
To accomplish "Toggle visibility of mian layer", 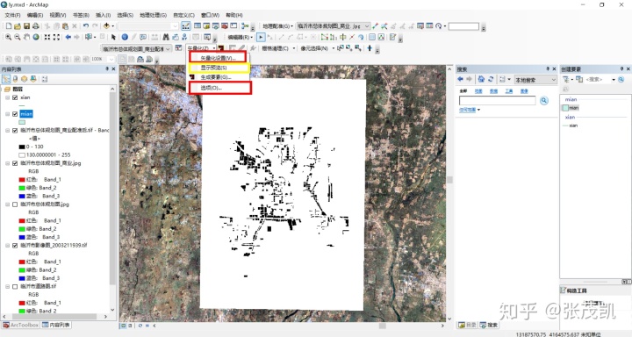I will click(x=15, y=114).
